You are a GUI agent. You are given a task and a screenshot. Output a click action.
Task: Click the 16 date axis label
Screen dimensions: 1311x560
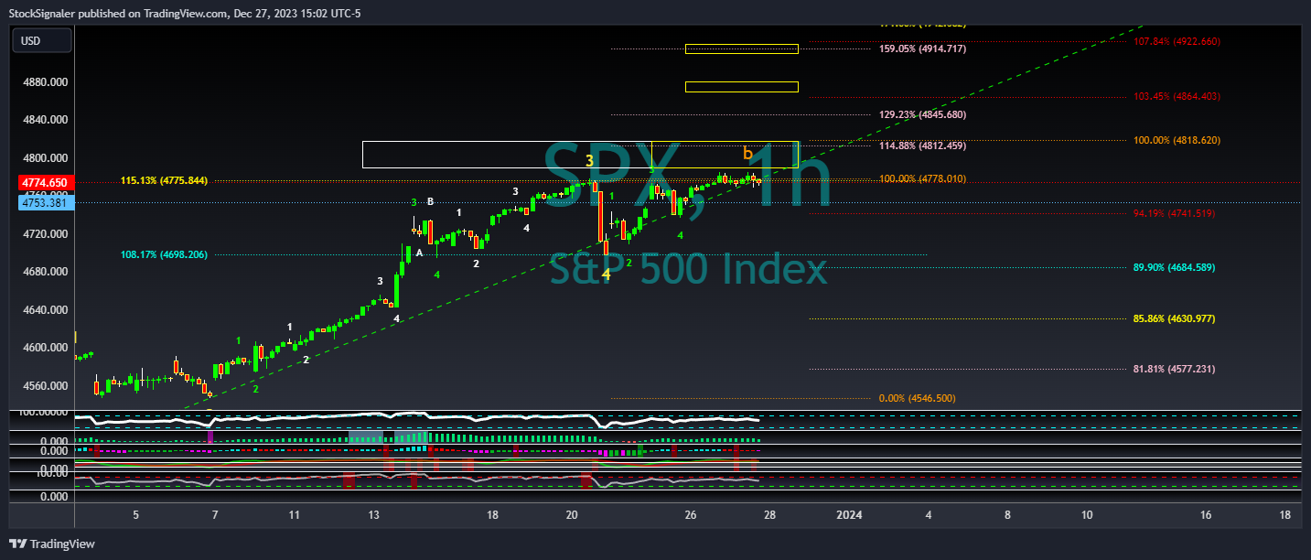(1206, 515)
